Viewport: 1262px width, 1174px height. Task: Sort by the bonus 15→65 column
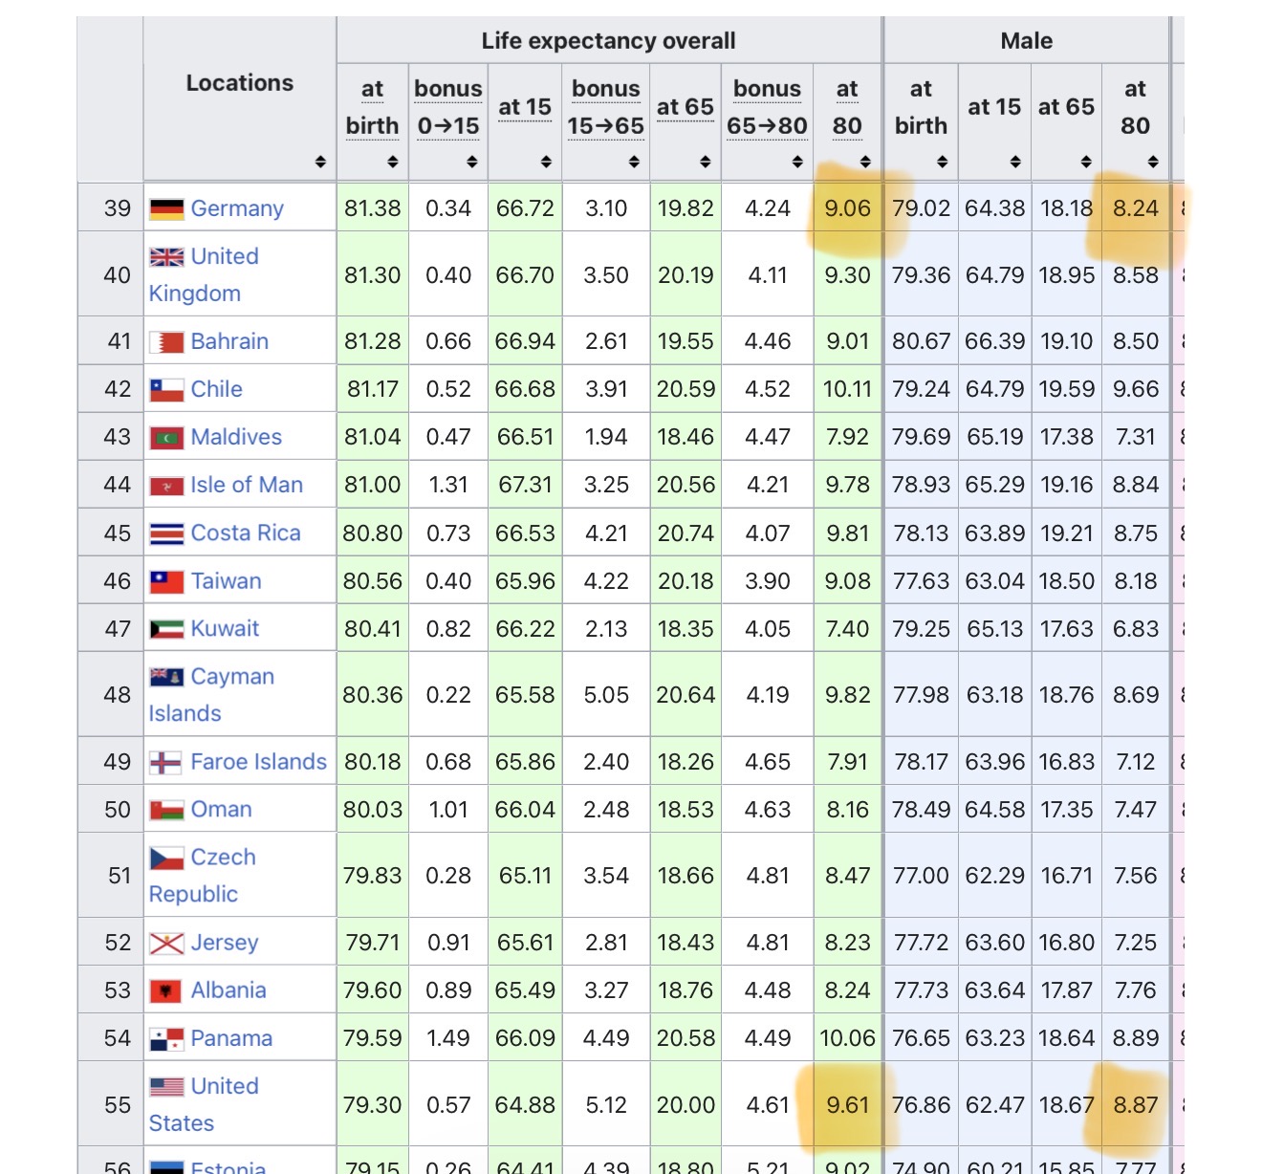point(634,163)
